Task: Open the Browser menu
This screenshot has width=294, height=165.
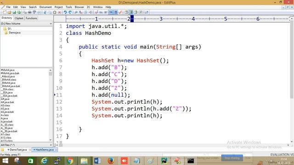Action: (x=79, y=7)
